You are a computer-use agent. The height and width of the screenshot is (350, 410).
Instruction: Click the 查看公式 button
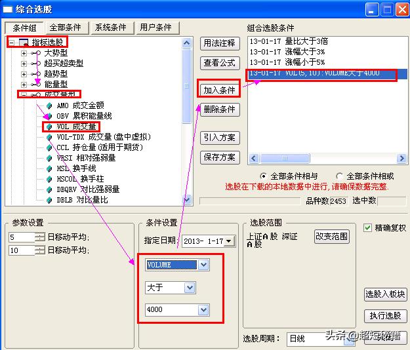[x=220, y=63]
